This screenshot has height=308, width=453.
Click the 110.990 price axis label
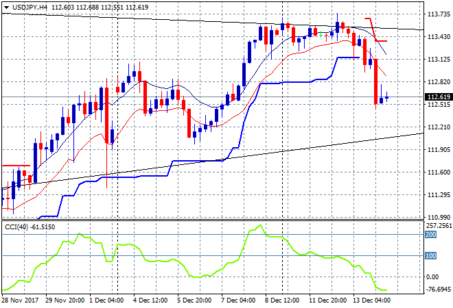(x=439, y=217)
